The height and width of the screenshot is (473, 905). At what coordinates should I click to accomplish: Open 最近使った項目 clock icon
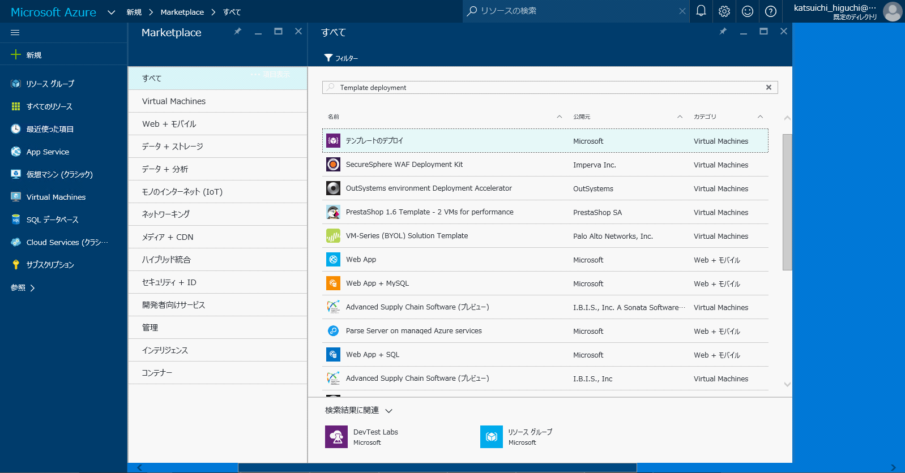[16, 129]
